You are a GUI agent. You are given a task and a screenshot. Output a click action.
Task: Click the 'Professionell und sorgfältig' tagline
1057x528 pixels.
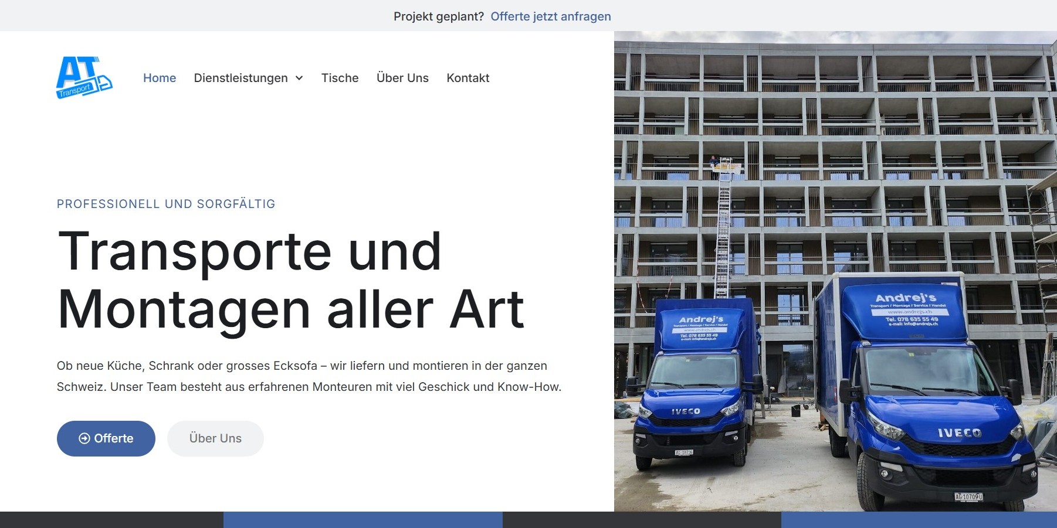click(166, 204)
